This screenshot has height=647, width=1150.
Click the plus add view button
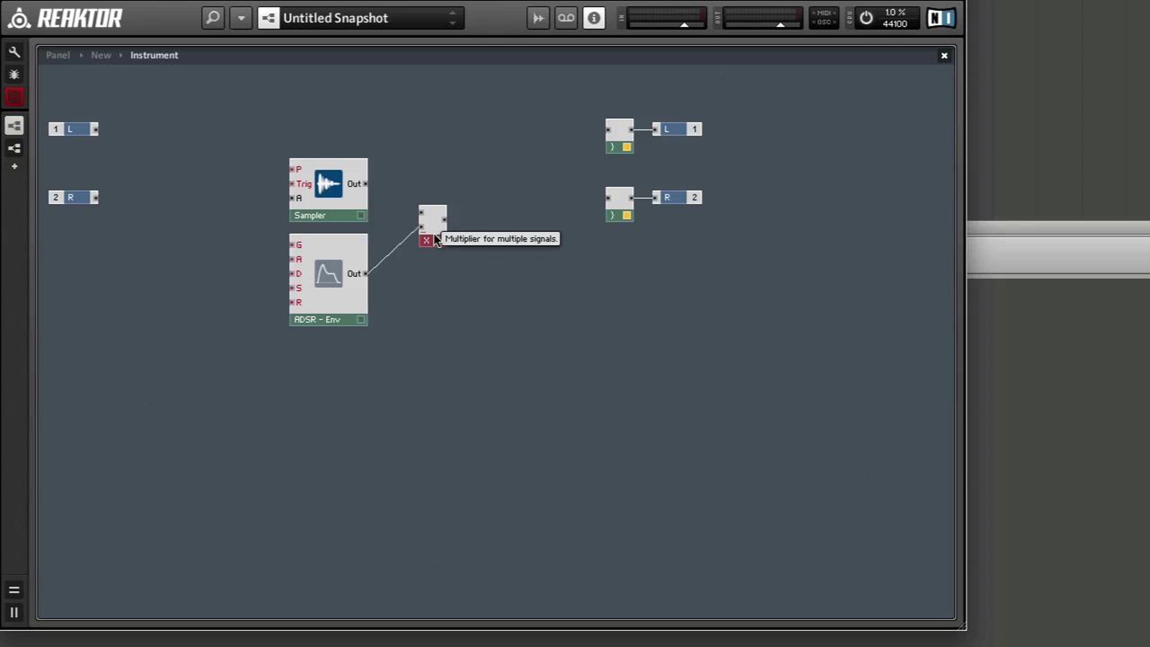click(14, 166)
